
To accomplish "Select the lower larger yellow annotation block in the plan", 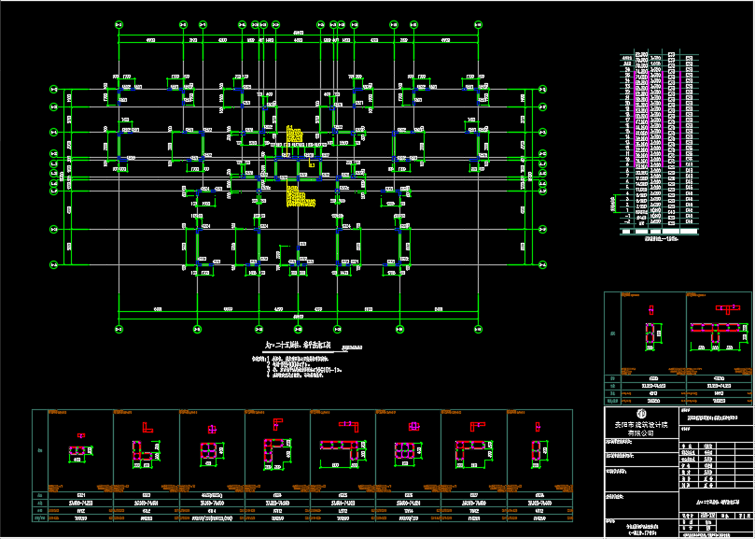I will [301, 197].
